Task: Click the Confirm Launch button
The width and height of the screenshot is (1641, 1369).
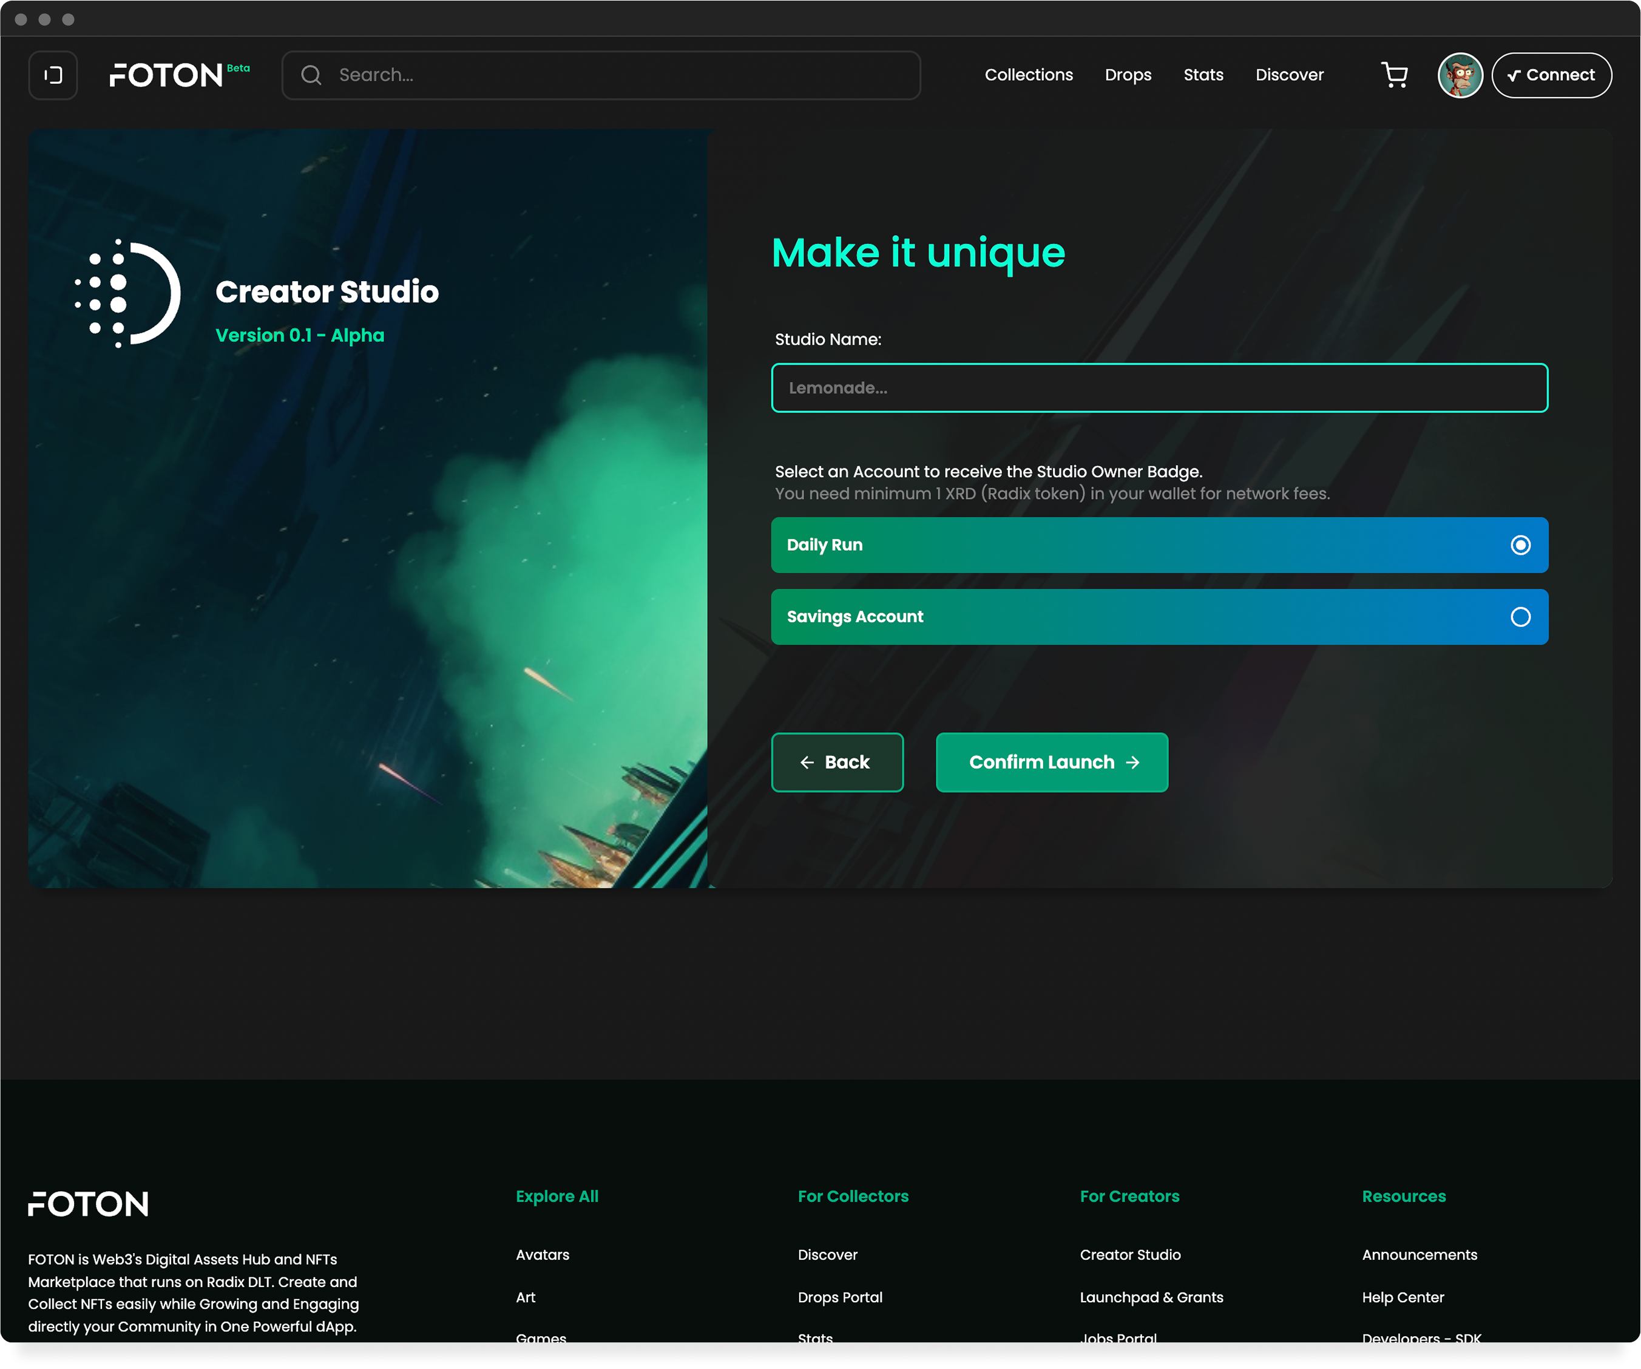Action: tap(1052, 763)
